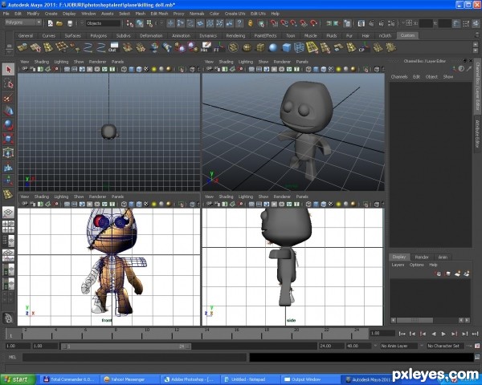Choose the Soft Modification tool

8,167
